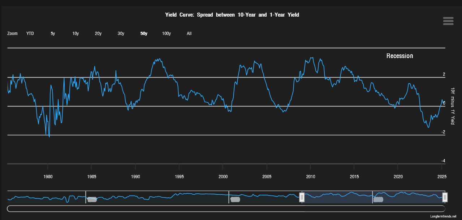This screenshot has width=462, height=220.
Task: Click the 2000 x-axis label
Action: tap(223, 176)
